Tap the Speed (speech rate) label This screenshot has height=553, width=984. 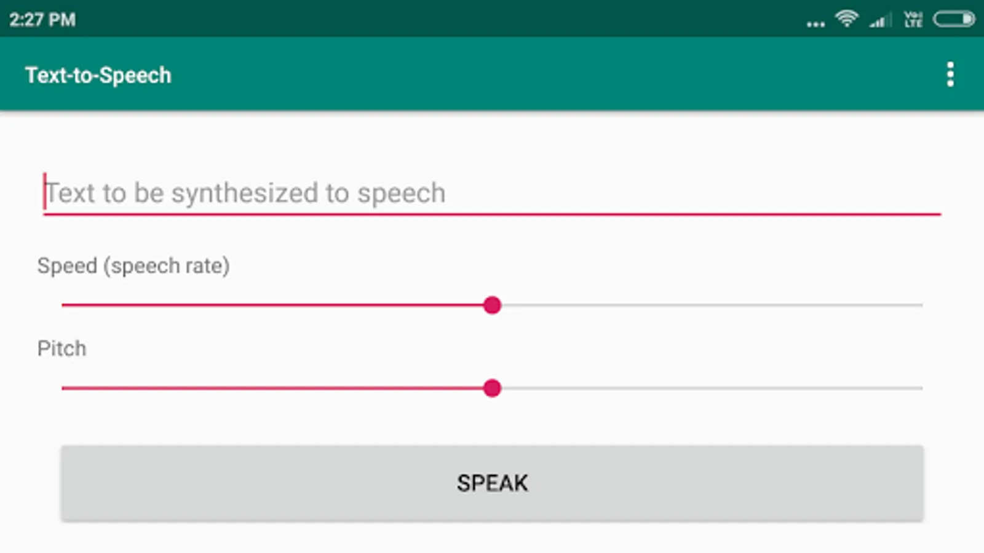133,265
